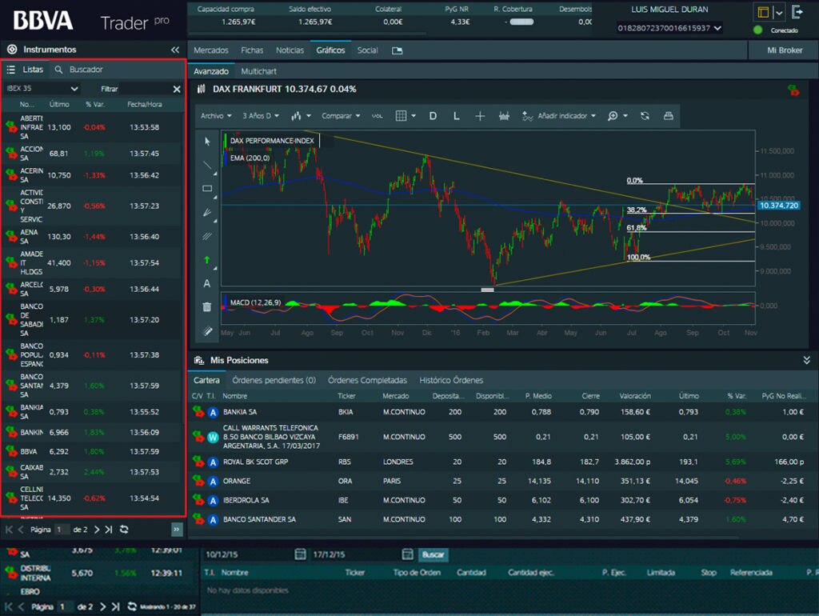Click the panel layout toggle icon top right

coord(763,13)
